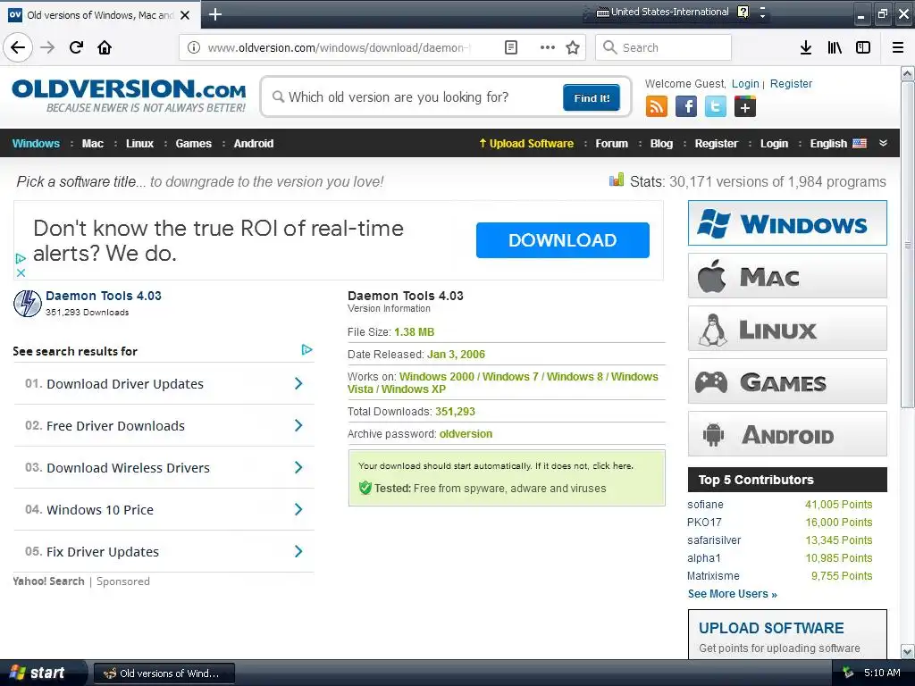915x686 pixels.
Task: Reload the page with the refresh icon
Action: [76, 47]
